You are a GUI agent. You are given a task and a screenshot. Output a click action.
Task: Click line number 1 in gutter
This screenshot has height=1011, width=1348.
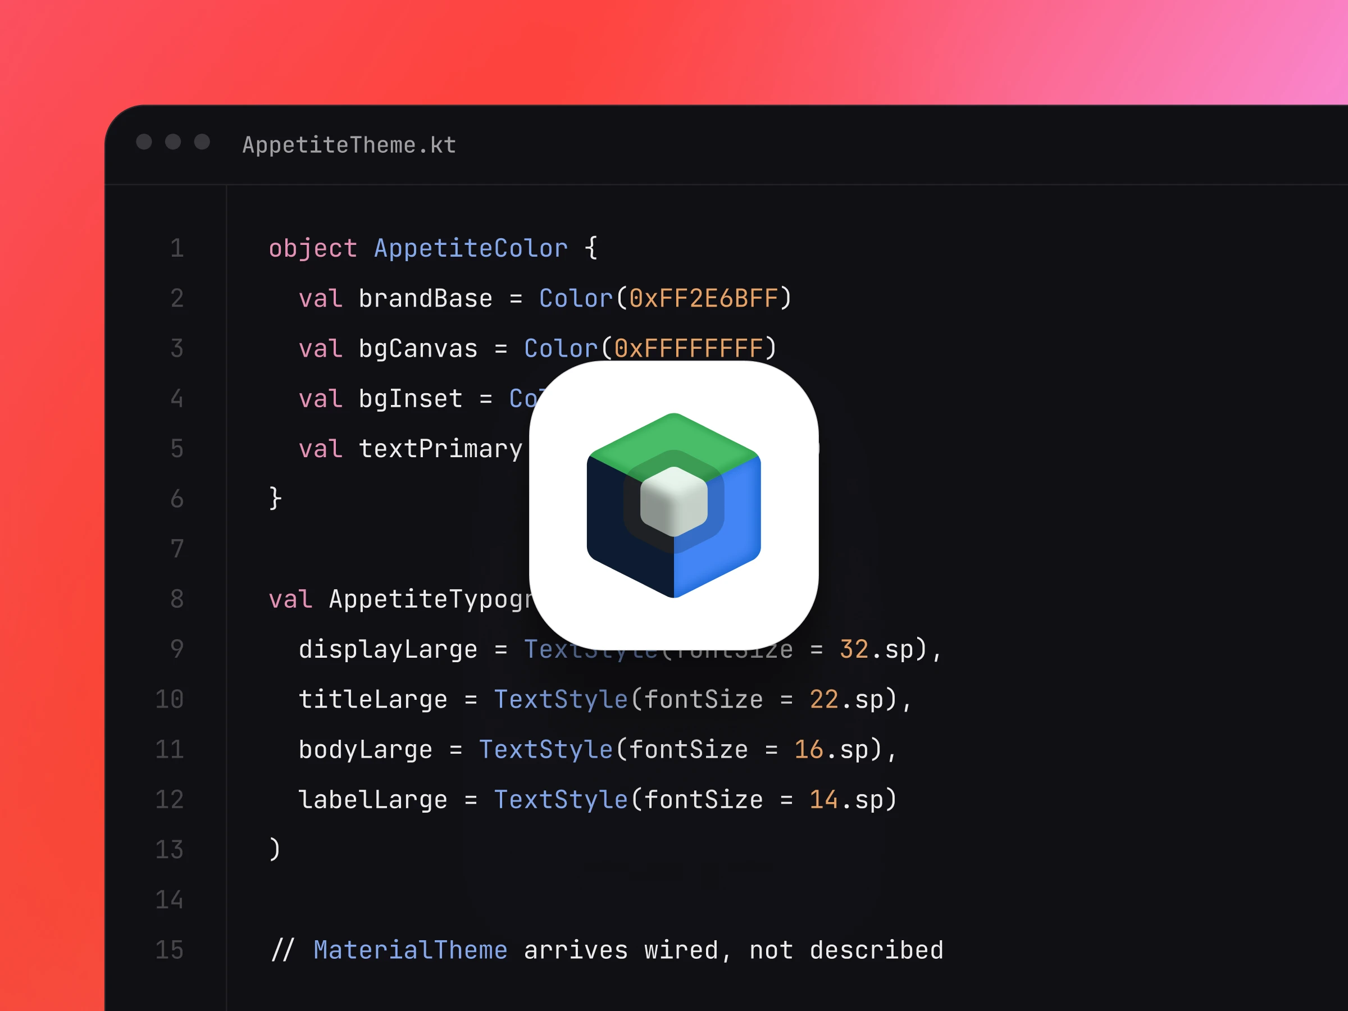(x=177, y=248)
